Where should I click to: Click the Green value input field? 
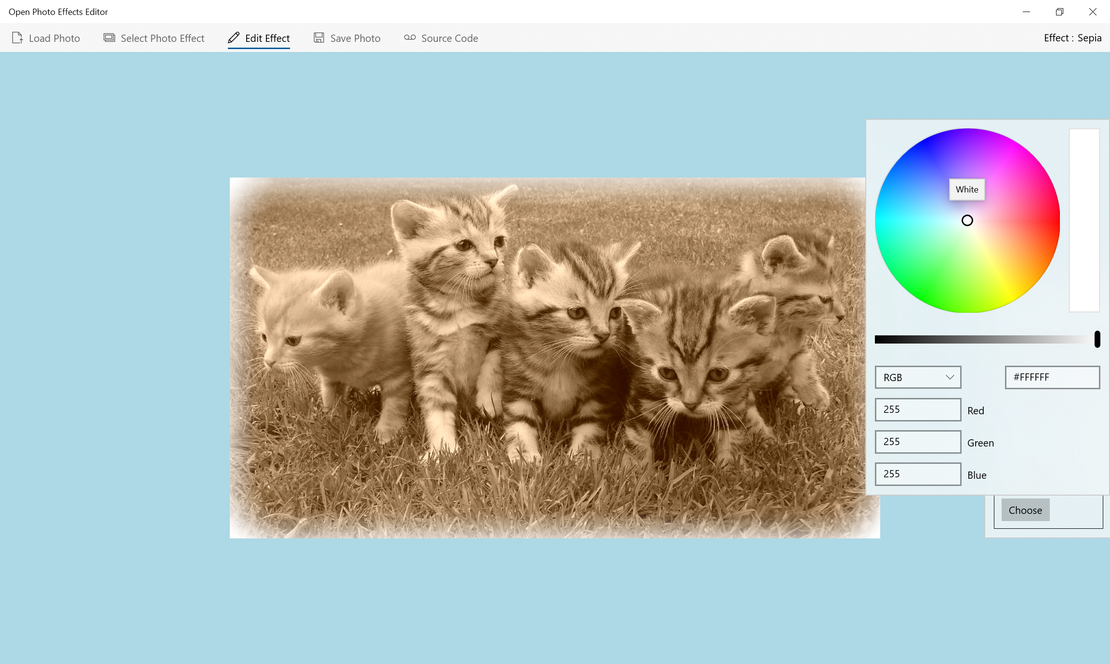pos(918,442)
